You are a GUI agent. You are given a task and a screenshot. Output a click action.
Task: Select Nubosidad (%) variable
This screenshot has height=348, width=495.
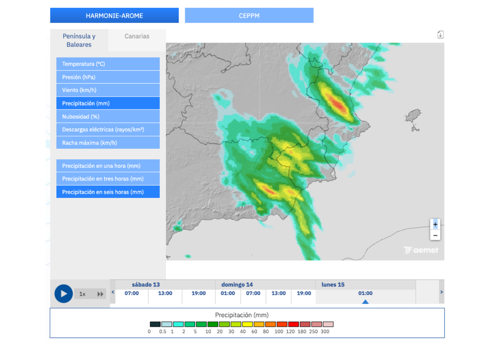click(x=108, y=116)
